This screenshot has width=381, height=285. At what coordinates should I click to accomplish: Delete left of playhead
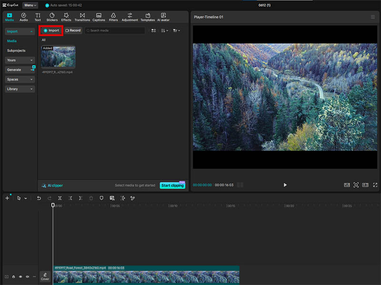point(70,198)
